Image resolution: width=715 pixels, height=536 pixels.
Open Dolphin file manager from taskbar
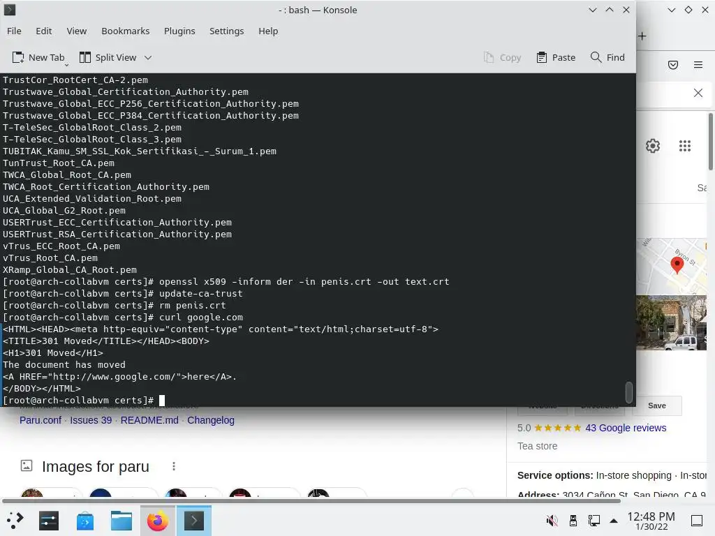click(121, 521)
